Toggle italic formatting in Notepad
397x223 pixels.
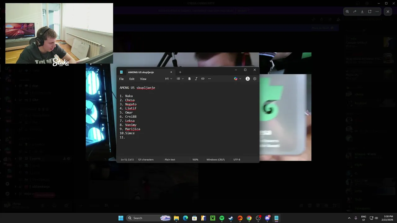click(x=196, y=79)
